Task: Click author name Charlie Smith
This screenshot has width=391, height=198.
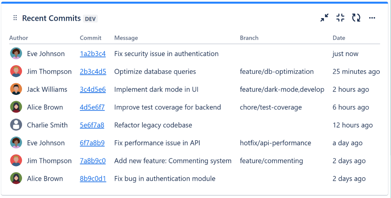Action: pyautogui.click(x=48, y=125)
